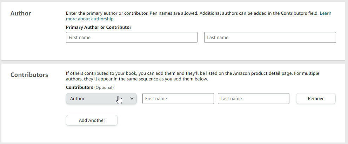Click empty space right of Add Another
The height and width of the screenshot is (144, 348).
[210, 120]
